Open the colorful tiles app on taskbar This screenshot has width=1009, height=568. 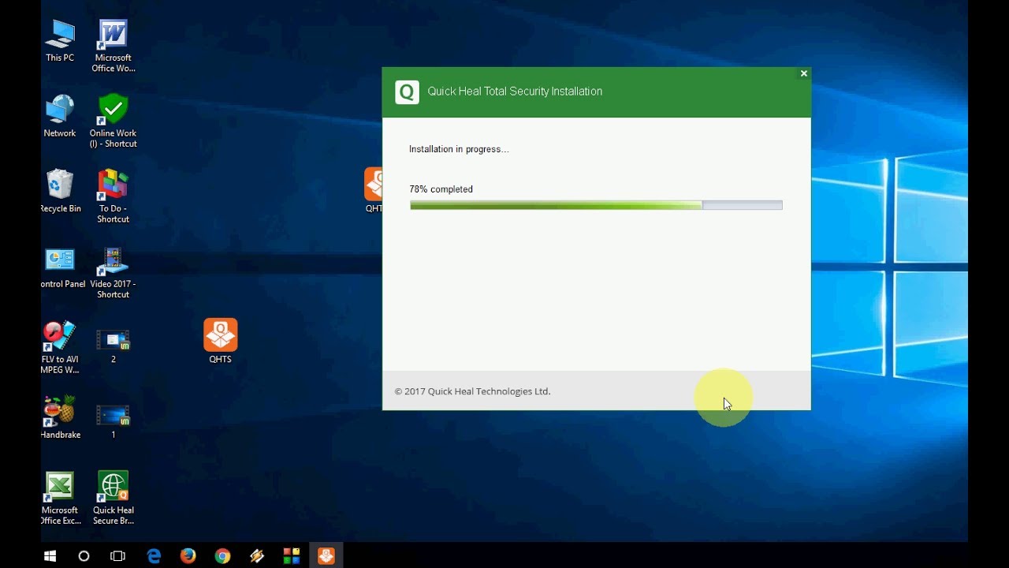click(291, 556)
